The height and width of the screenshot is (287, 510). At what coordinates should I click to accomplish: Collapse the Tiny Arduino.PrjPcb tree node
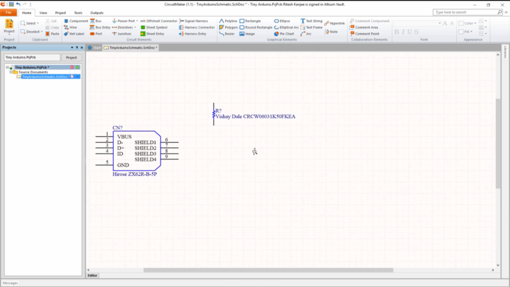[7, 67]
